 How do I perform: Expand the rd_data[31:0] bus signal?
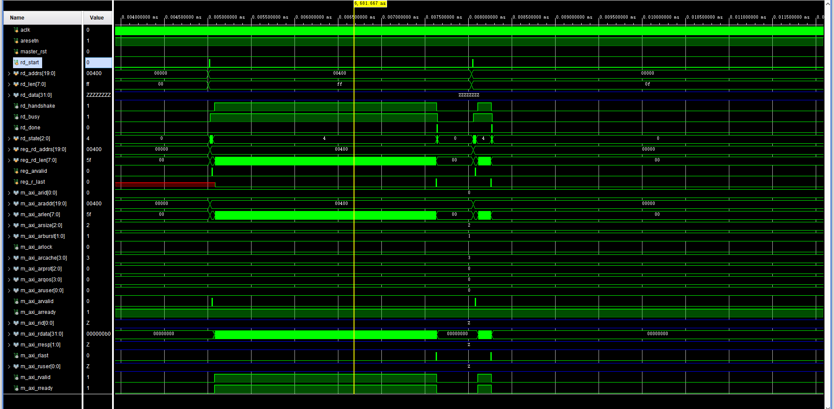click(9, 95)
